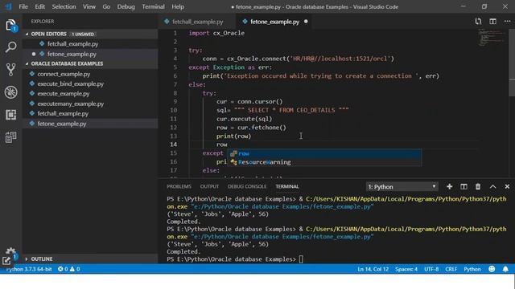Click 'Spaces: 4' indentation setting

click(406, 269)
